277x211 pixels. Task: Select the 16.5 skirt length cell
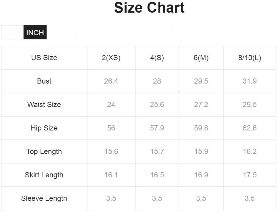(157, 175)
